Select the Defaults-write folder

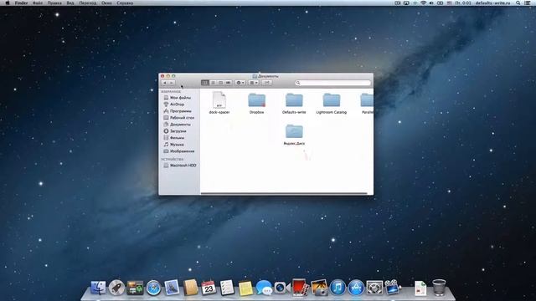coord(294,100)
